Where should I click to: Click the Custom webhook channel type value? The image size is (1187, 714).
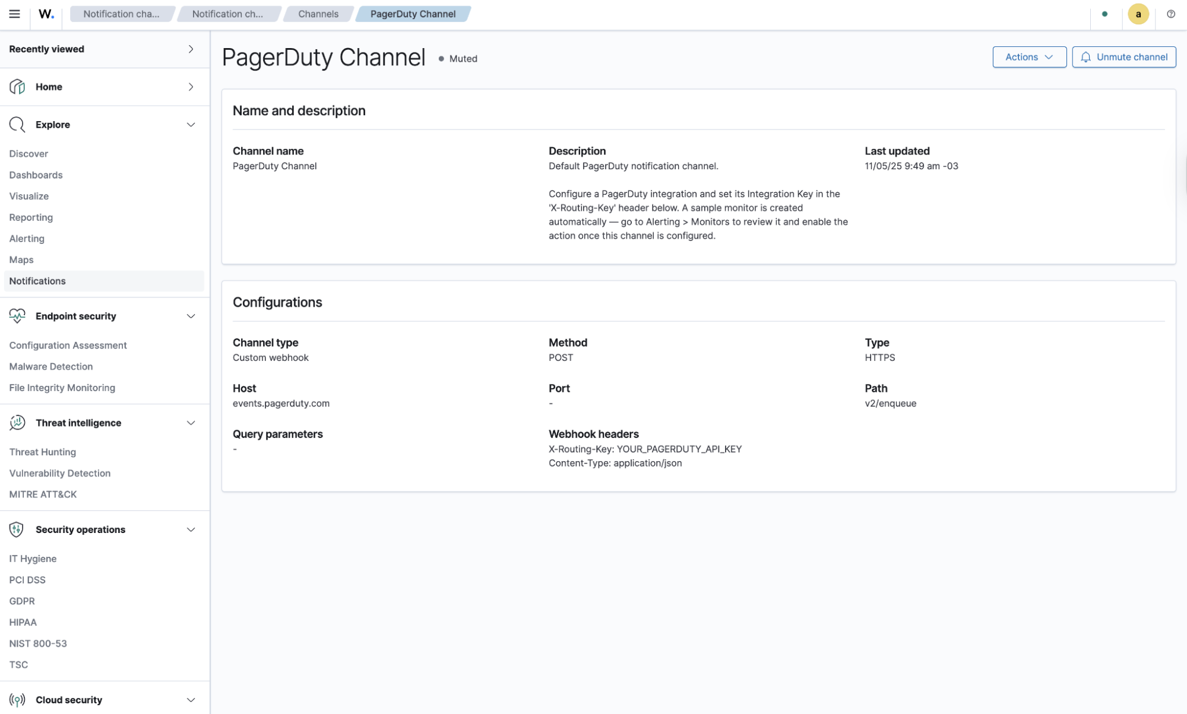271,358
